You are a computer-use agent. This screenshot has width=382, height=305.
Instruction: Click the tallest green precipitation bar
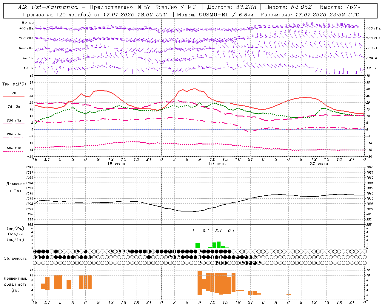click(x=218, y=245)
